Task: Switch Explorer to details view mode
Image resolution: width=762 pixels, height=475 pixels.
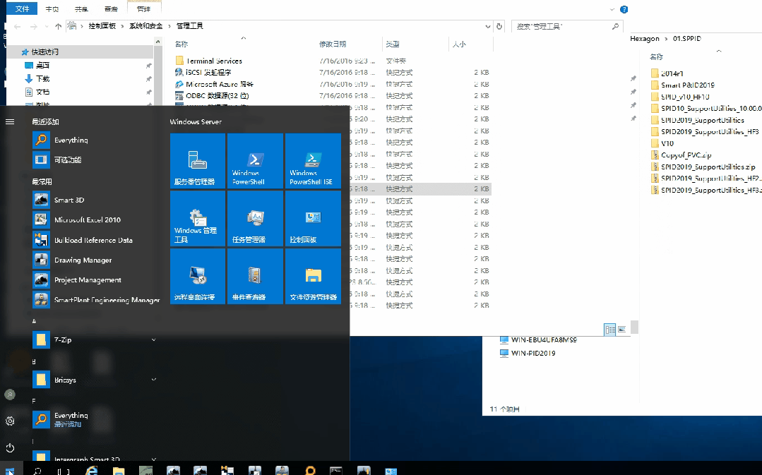Action: [x=610, y=330]
